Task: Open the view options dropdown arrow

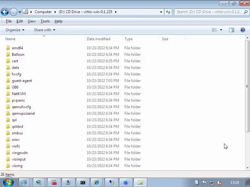Action: [x=221, y=30]
